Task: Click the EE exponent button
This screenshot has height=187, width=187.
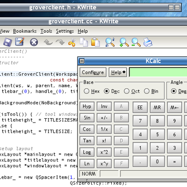Action: [x=140, y=108]
